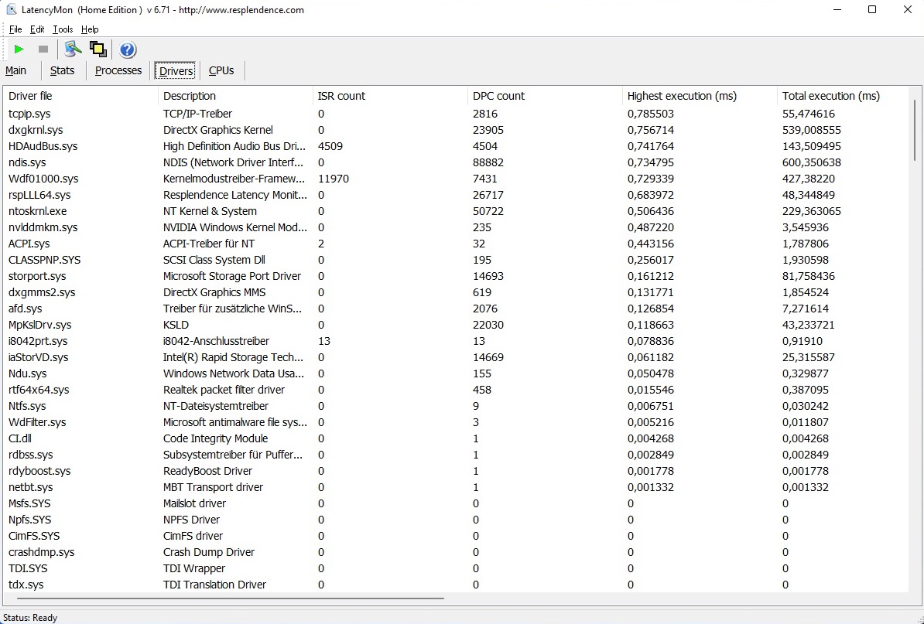Click Msfs.SYS Mailslot driver row

pyautogui.click(x=457, y=503)
